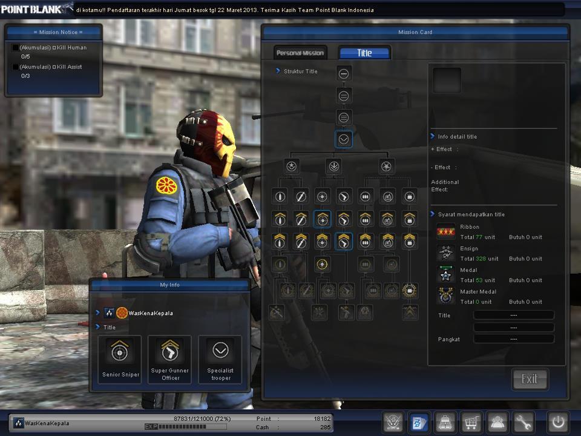The image size is (581, 436).
Task: Click the Cash value 285
Action: (x=326, y=427)
